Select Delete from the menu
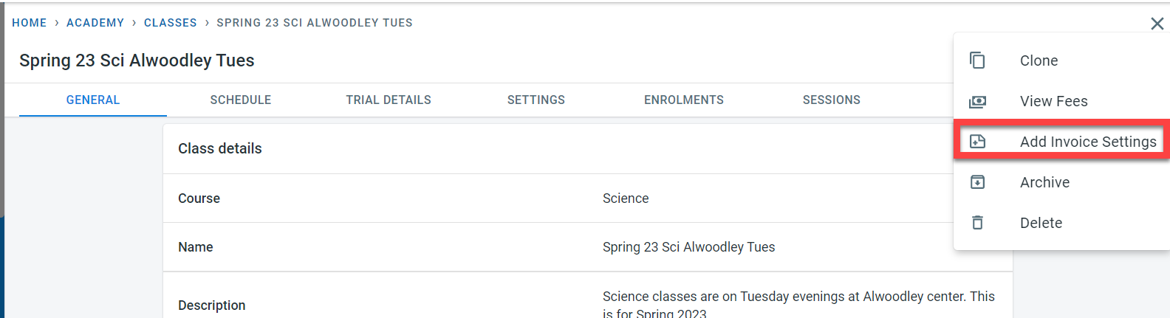The image size is (1170, 318). (x=1041, y=223)
